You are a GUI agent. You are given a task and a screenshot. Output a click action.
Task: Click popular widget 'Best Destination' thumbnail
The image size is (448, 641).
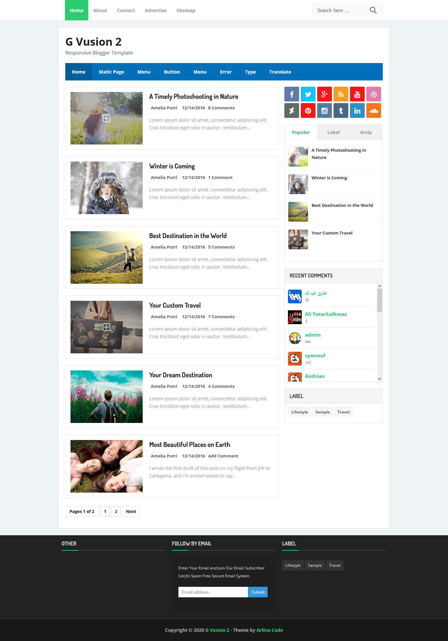pyautogui.click(x=298, y=212)
